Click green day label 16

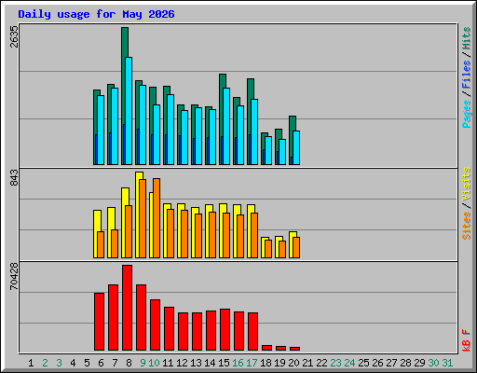238,363
